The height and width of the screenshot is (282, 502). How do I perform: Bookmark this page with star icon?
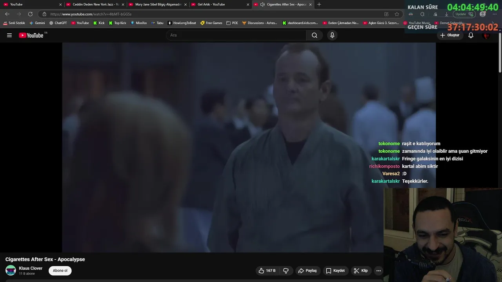397,14
